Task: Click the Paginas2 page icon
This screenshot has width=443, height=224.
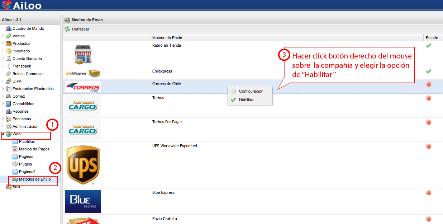Action: point(15,172)
